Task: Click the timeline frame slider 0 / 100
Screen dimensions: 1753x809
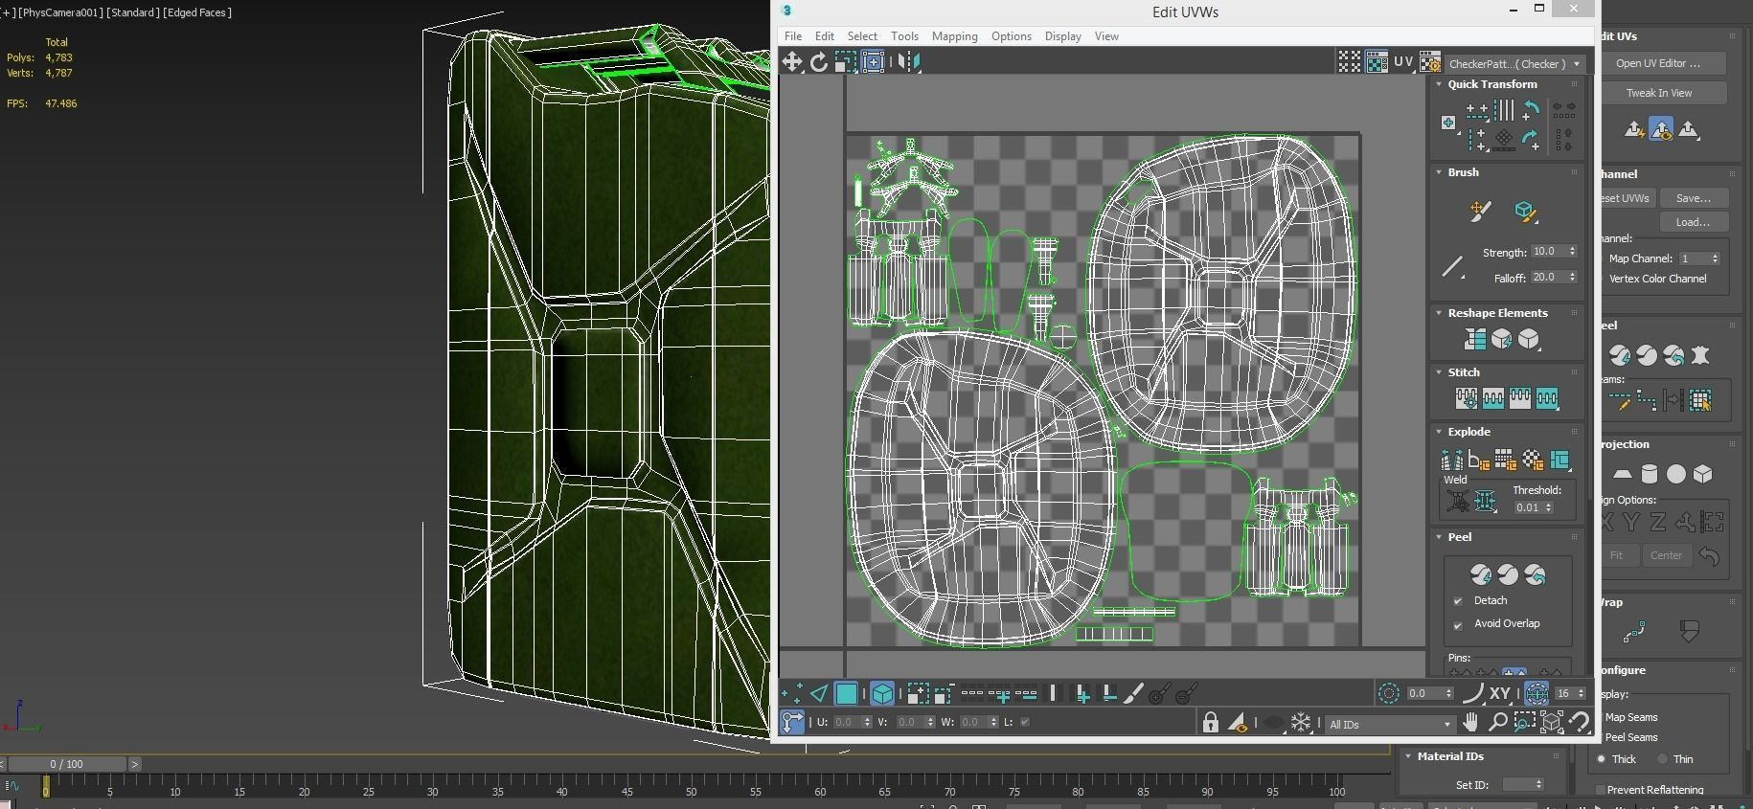Action: (67, 764)
